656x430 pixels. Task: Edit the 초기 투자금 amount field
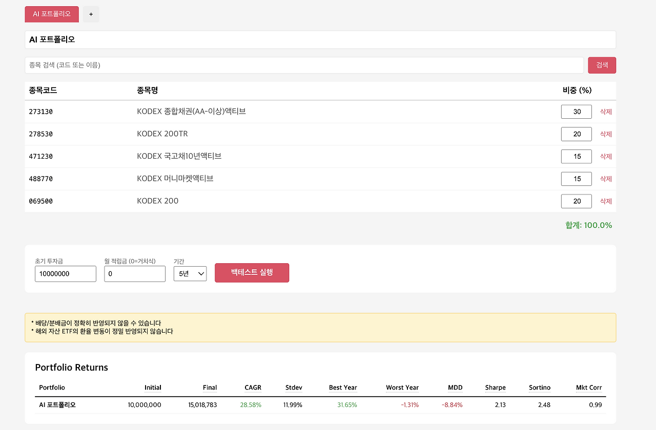tap(66, 274)
